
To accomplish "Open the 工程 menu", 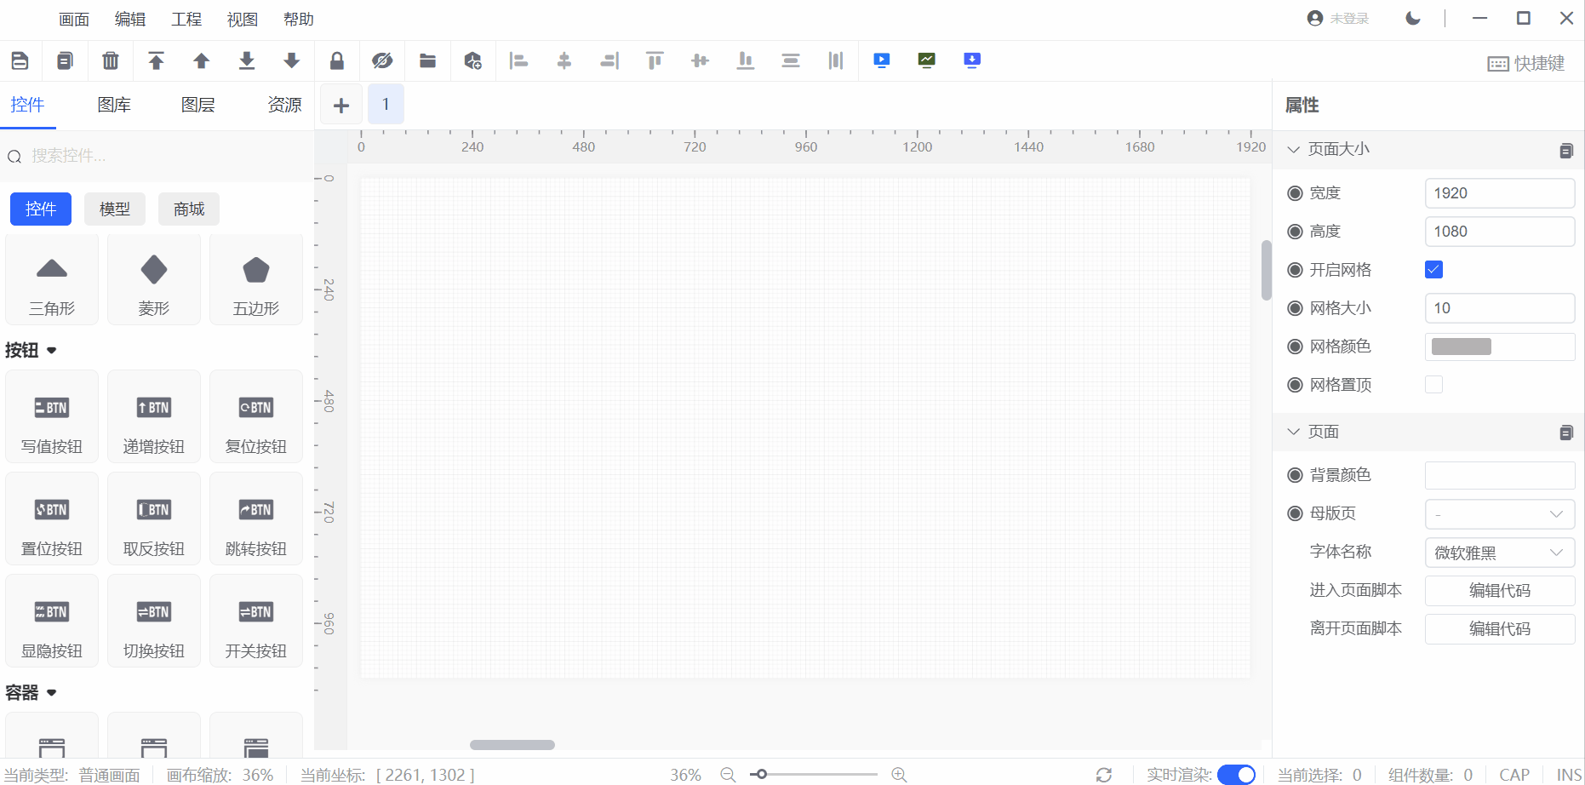I will point(186,20).
